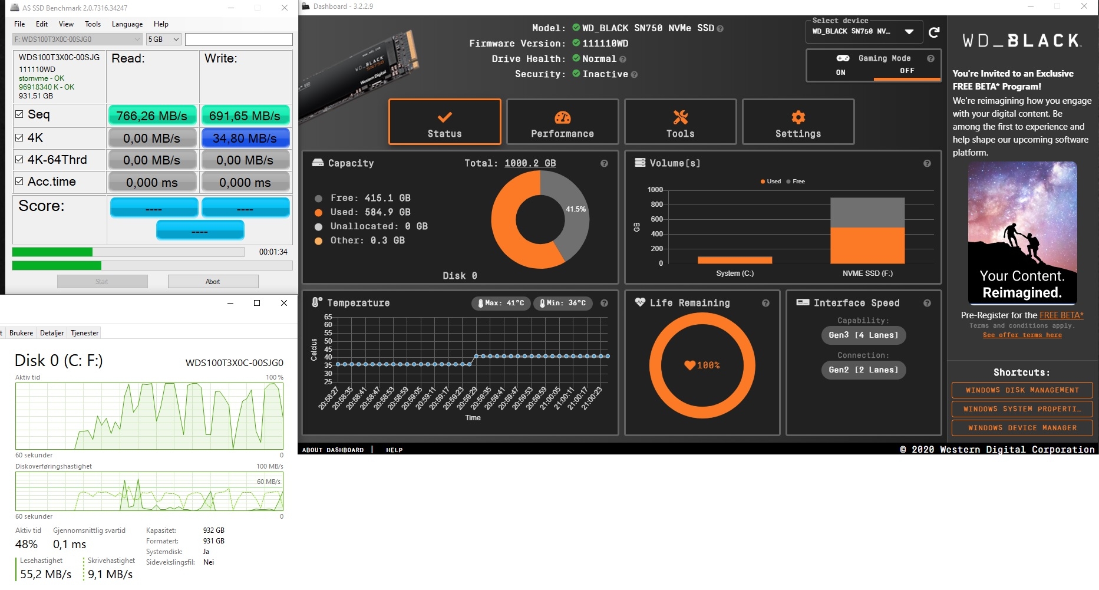
Task: Open Help link in dashboard footer
Action: [394, 450]
